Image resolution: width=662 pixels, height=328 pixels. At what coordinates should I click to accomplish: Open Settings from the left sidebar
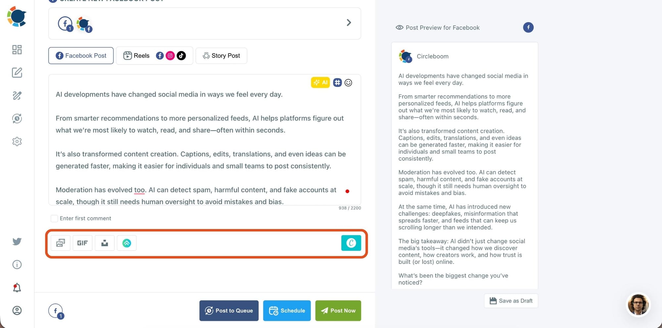point(17,141)
